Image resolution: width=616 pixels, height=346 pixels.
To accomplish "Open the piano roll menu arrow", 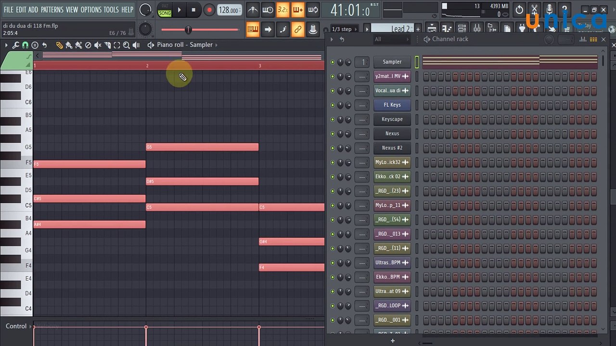I will pos(6,45).
